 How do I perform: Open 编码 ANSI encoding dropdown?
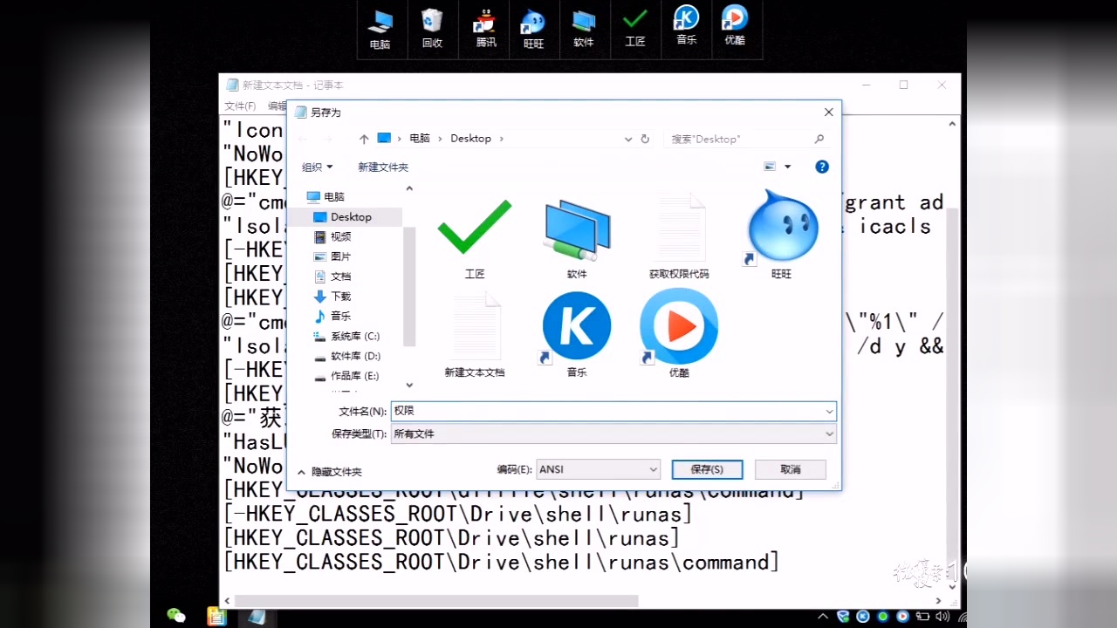(598, 469)
